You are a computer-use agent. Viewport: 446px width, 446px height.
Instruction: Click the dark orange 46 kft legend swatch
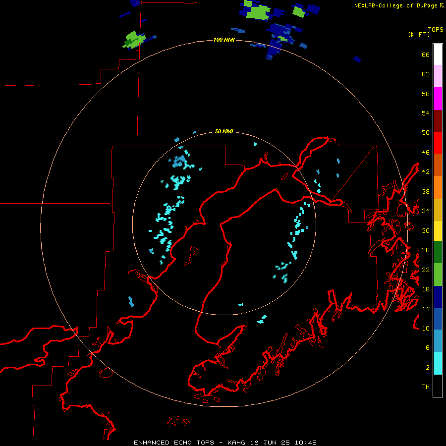(438, 165)
